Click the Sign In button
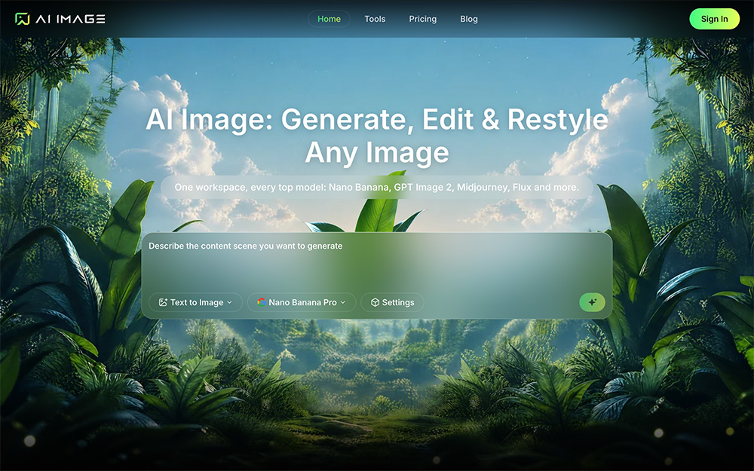The image size is (754, 471). 714,19
